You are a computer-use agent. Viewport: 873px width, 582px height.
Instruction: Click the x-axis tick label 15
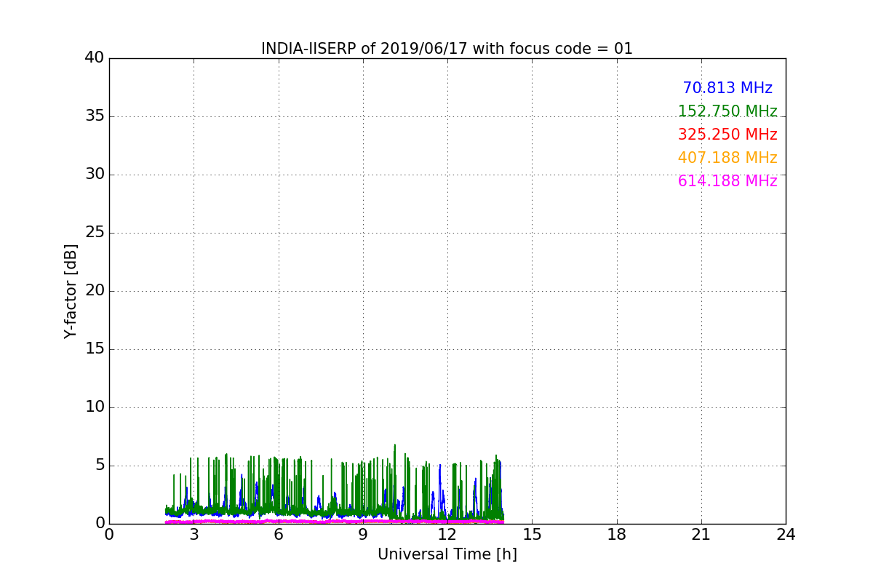[x=532, y=535]
